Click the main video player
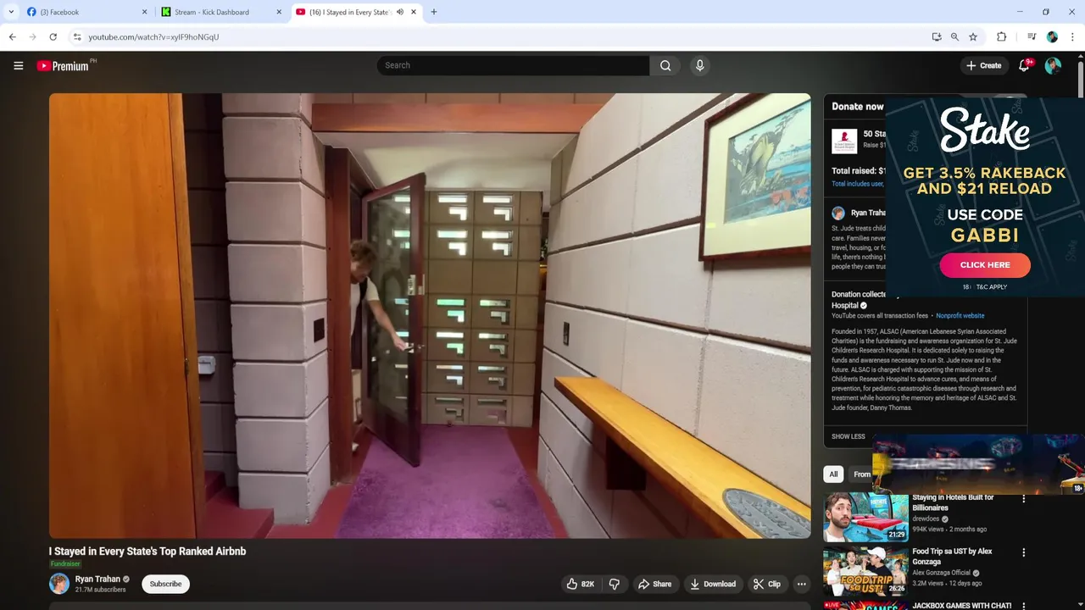The image size is (1085, 610). pos(430,315)
